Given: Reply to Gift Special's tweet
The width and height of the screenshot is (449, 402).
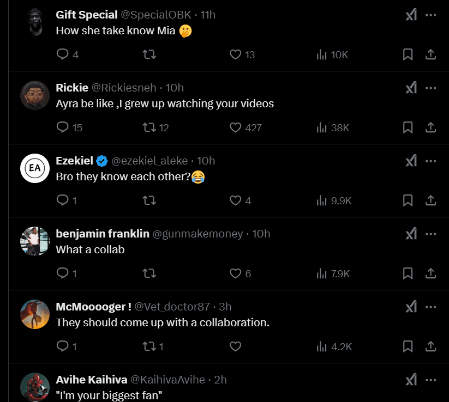Looking at the screenshot, I should click(x=63, y=54).
